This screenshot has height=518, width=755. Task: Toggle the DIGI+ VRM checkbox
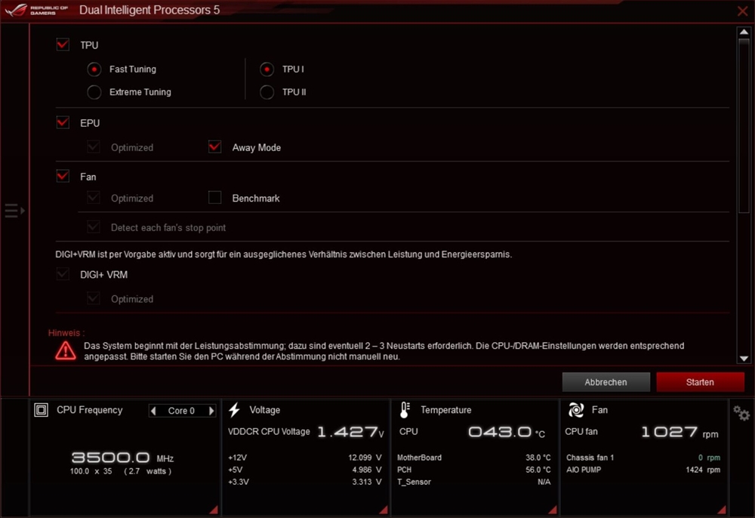tap(63, 274)
